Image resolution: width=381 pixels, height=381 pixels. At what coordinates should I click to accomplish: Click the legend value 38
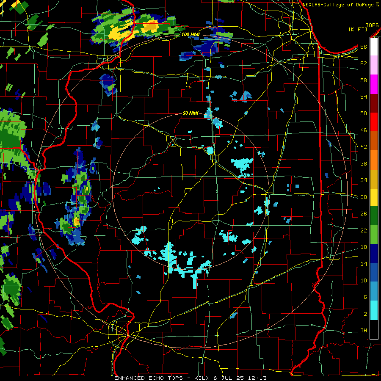click(x=364, y=163)
